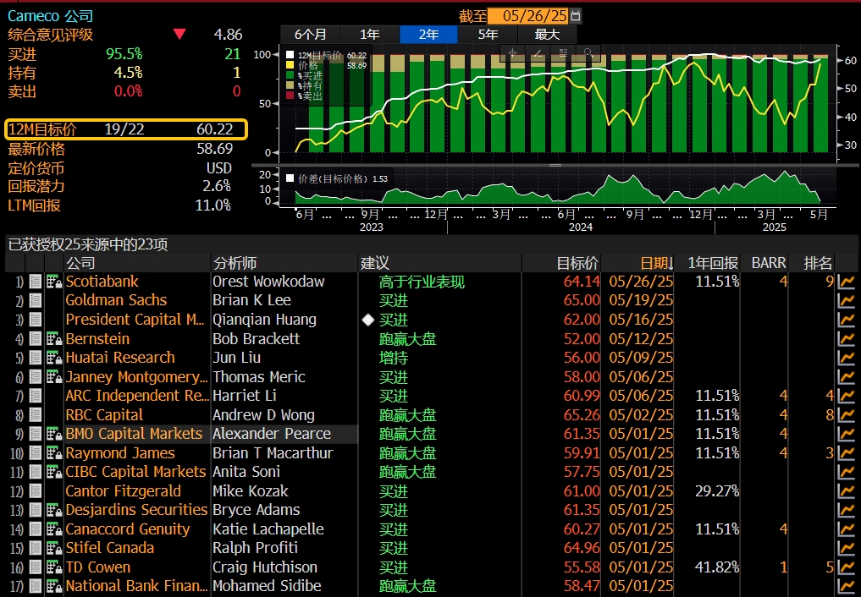Select the highlighted 12M目标价 summary row
This screenshot has height=597, width=861.
tap(126, 129)
